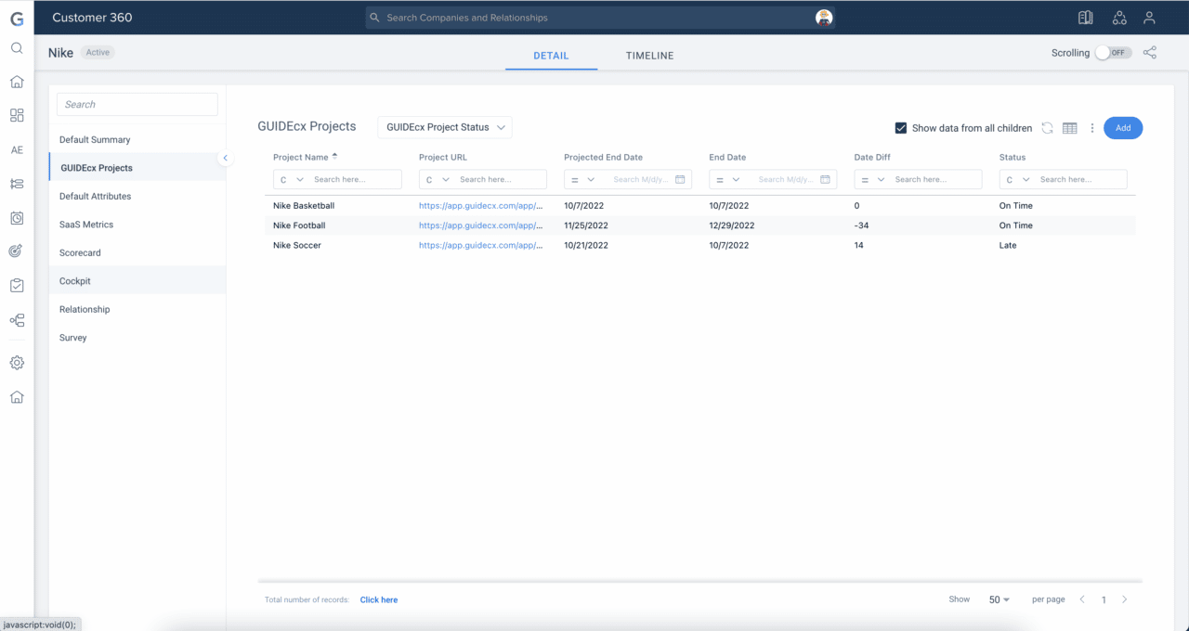Open the Nike Football project URL link
The height and width of the screenshot is (631, 1189).
481,225
